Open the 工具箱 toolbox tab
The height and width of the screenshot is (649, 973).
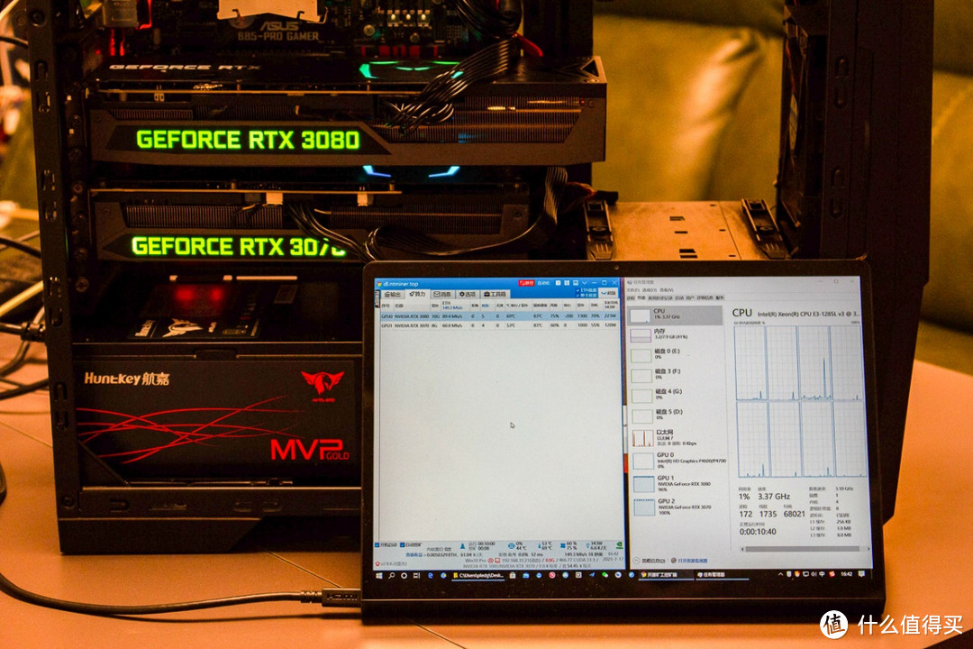[495, 294]
